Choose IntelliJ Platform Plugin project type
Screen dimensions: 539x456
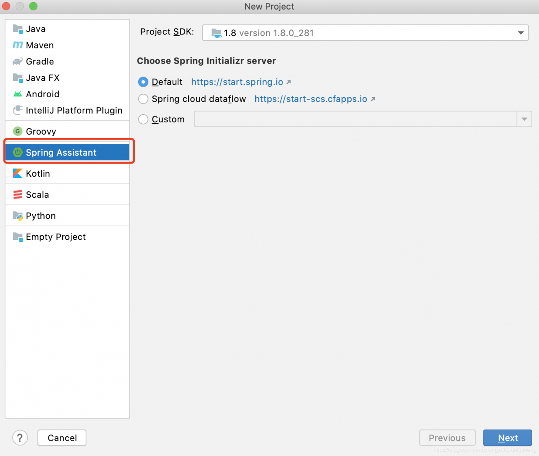[67, 110]
